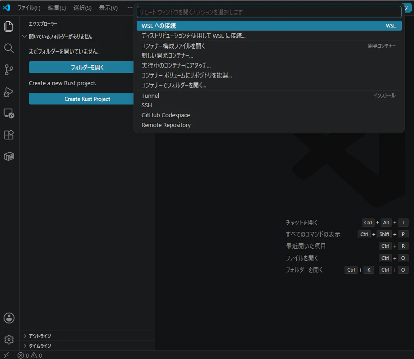Open the overflow ellipsis menu in menu bar
414x359 pixels.
129,8
